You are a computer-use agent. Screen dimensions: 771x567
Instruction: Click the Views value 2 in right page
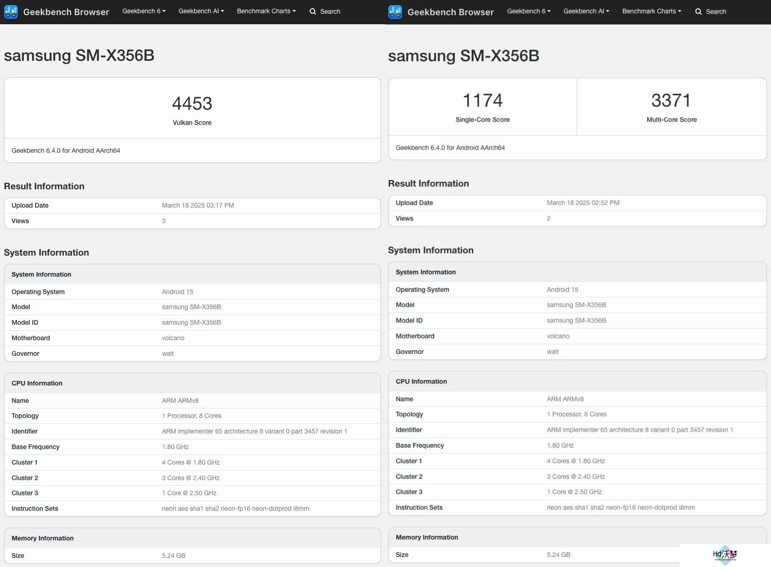[x=549, y=218]
